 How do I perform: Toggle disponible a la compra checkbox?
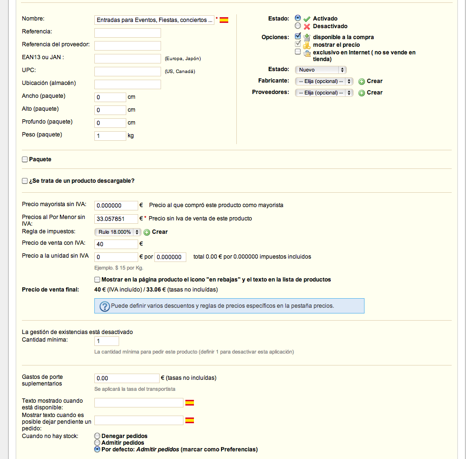point(298,36)
